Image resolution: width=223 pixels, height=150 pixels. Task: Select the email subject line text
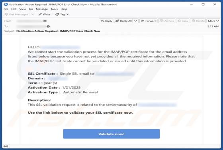(58, 31)
